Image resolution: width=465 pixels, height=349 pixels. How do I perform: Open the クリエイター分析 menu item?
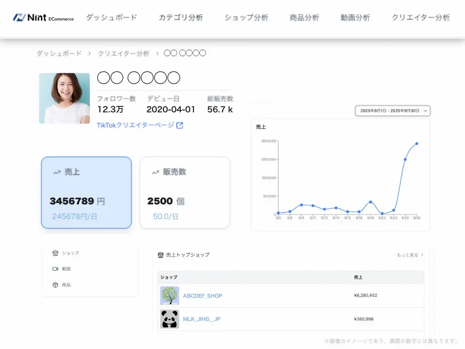pos(421,18)
